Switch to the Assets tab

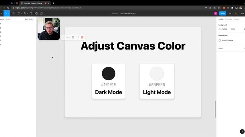8,19
